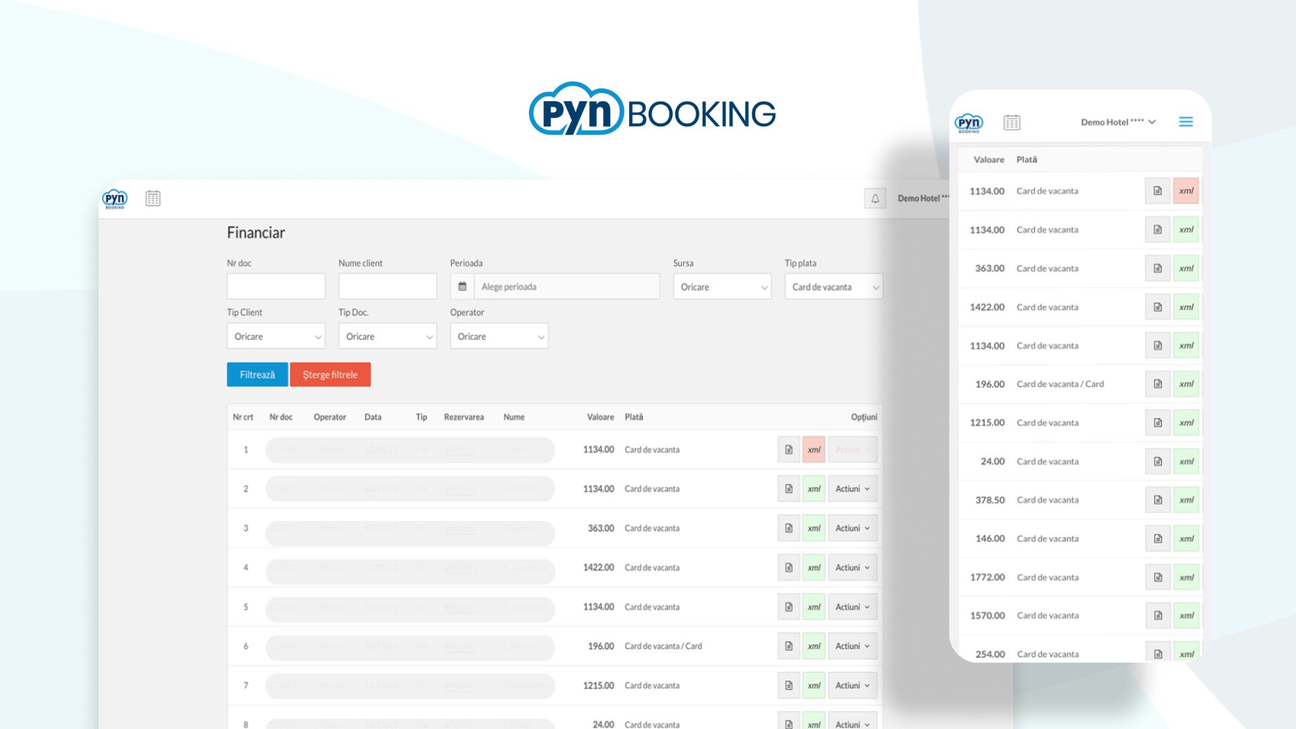
Task: Click the PYN logo in mobile header
Action: [x=969, y=123]
